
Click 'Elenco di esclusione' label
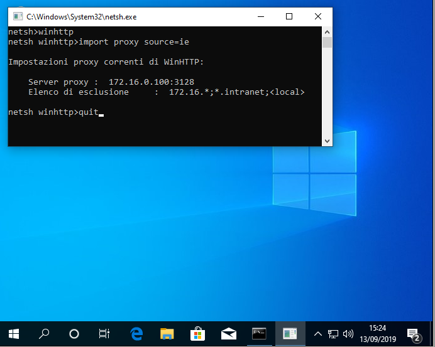[x=79, y=92]
